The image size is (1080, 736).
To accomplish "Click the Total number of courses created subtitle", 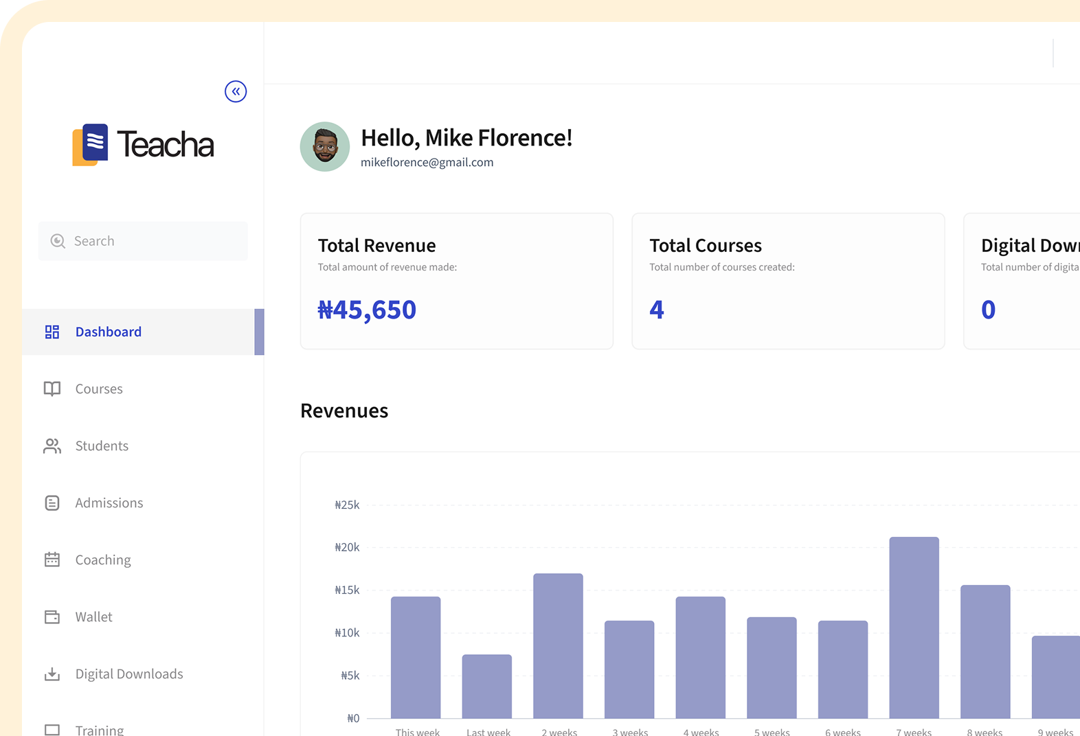I will (722, 267).
